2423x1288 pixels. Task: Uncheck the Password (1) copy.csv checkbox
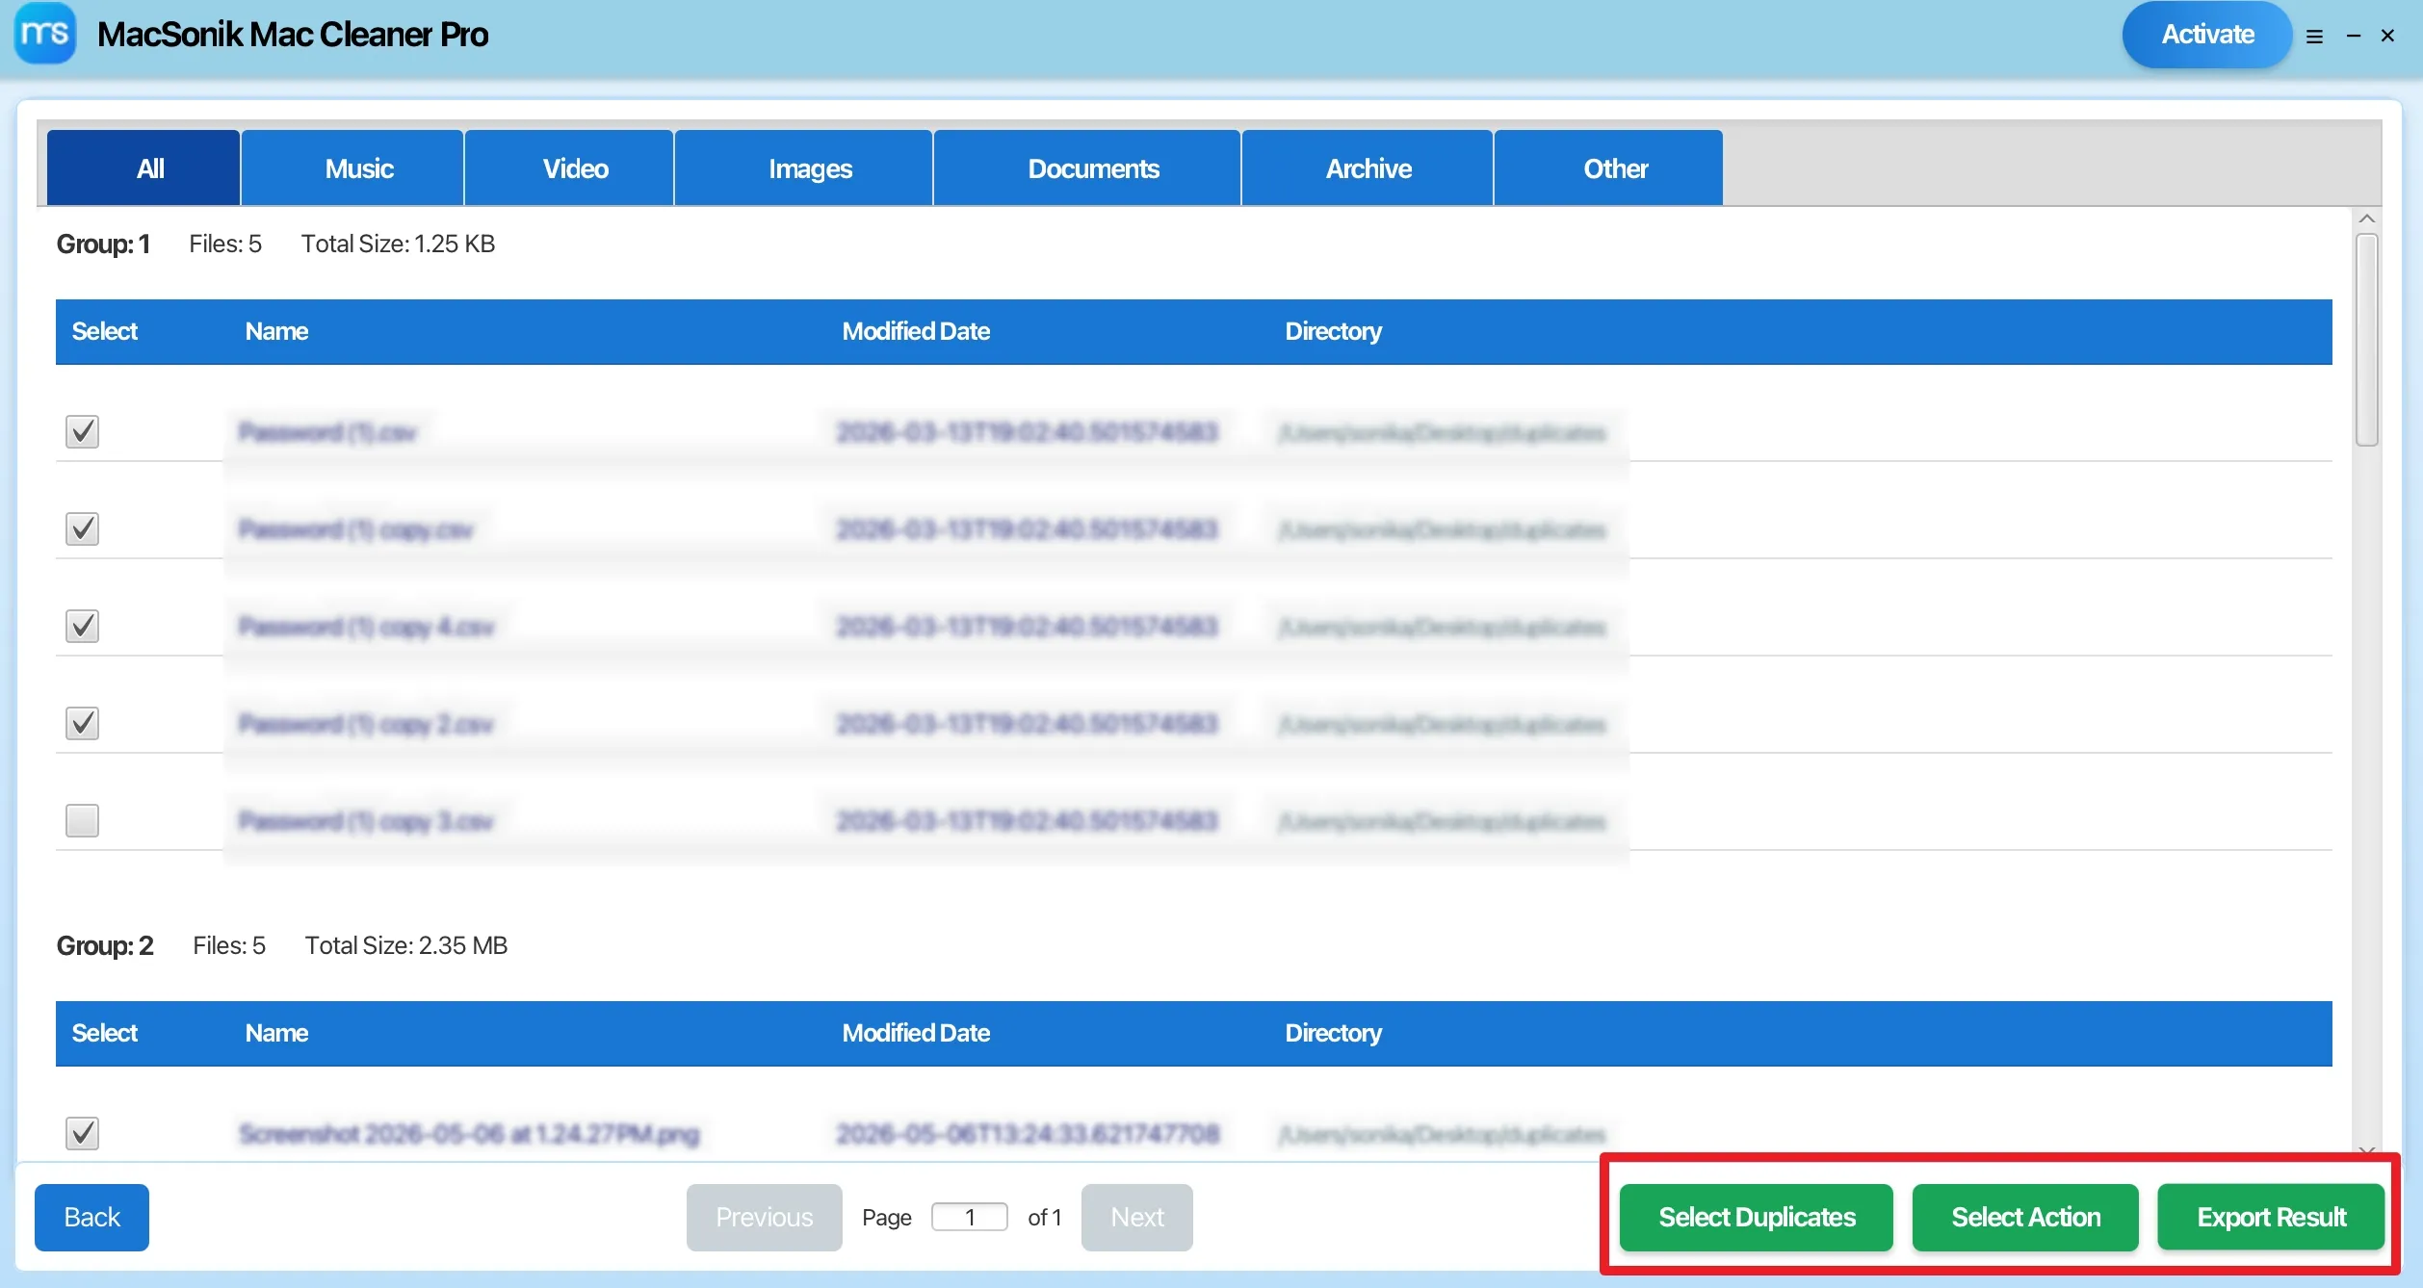(x=83, y=528)
